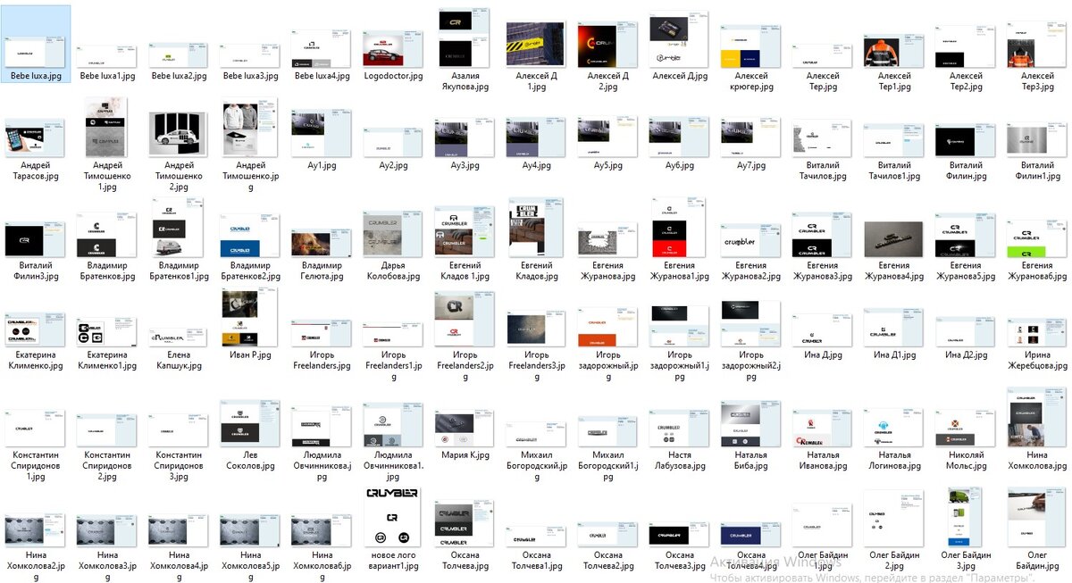The height and width of the screenshot is (583, 1072).
Task: Select the Владимир Братенков2.jpg thumbnail
Action: click(250, 236)
